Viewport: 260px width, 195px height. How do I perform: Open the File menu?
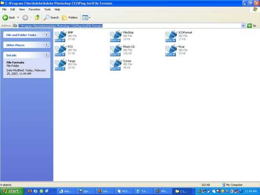(x=4, y=10)
